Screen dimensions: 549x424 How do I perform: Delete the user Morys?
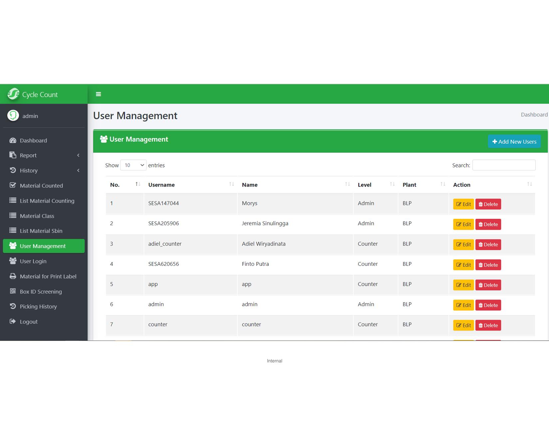[488, 204]
